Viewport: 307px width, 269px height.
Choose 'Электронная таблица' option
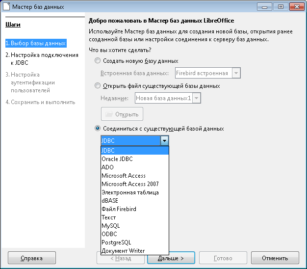135,192
